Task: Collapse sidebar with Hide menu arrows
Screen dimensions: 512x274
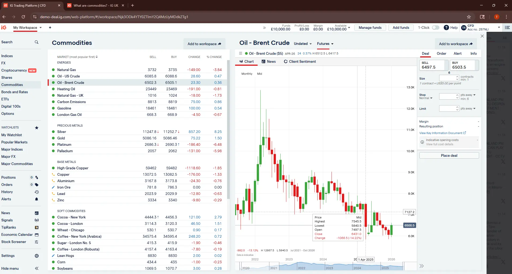Action: pos(37,268)
